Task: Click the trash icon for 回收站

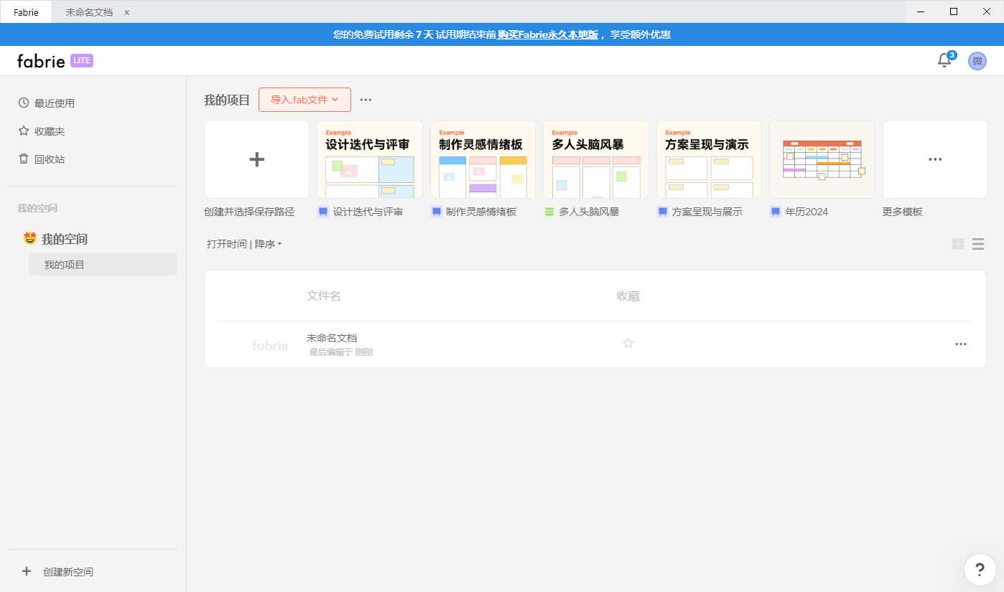Action: [x=24, y=159]
